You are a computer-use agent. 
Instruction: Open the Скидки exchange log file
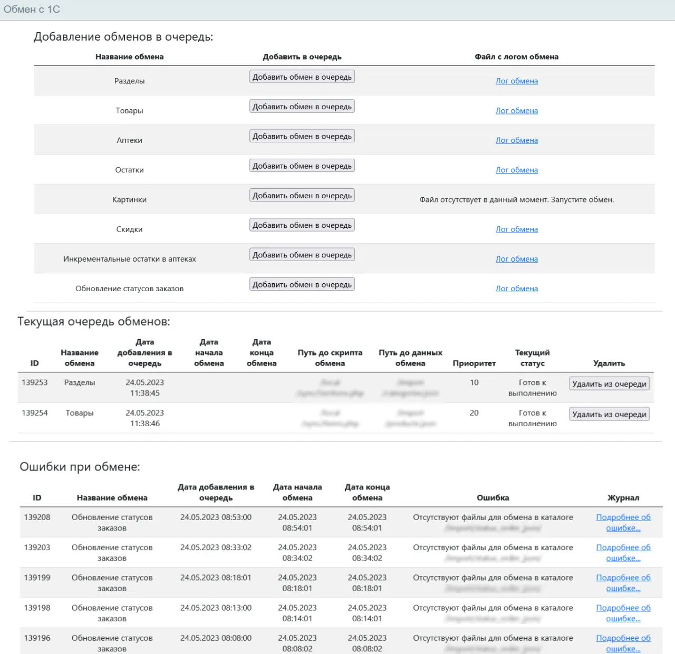(516, 229)
